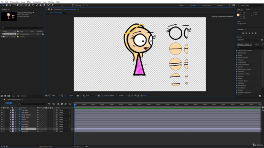This screenshot has width=264, height=148.
Task: Click the timeline shy layers icon
Action: click(58, 104)
